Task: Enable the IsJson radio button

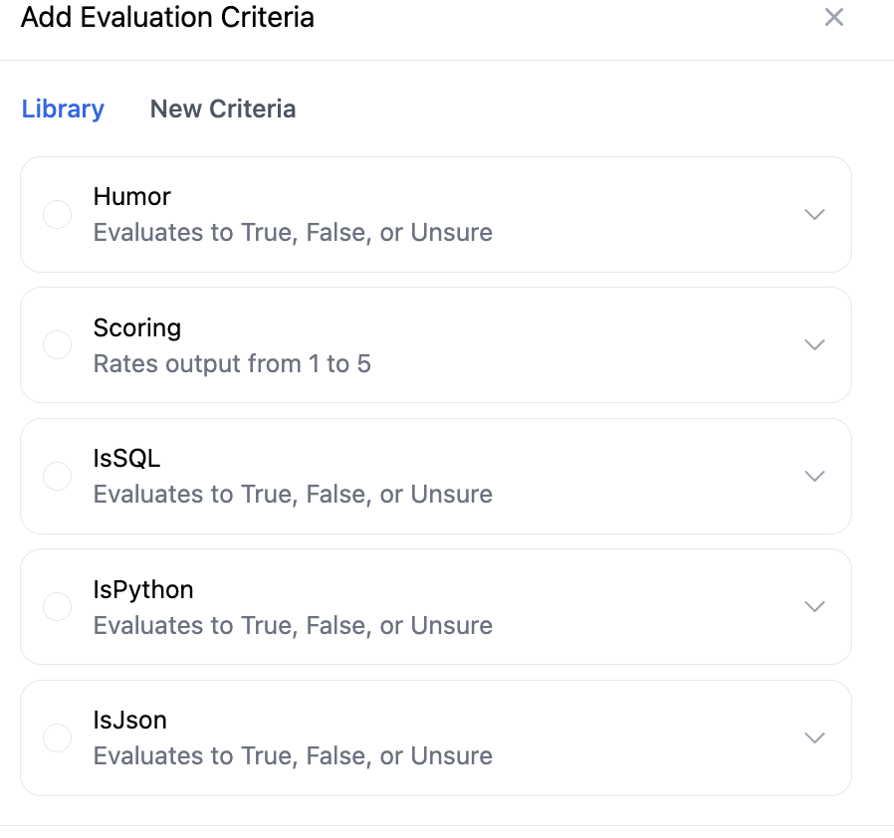Action: tap(58, 738)
